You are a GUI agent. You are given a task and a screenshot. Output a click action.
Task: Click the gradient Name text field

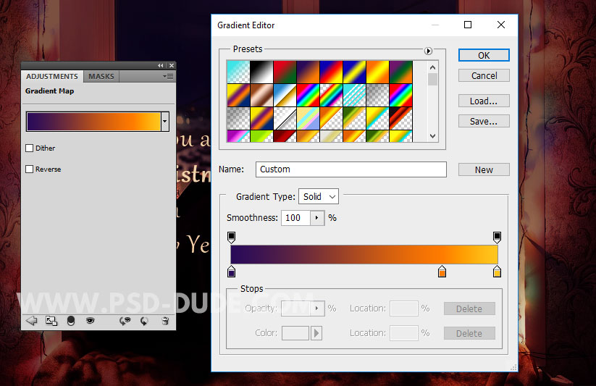(351, 169)
